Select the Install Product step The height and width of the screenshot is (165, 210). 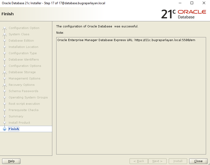19,122
